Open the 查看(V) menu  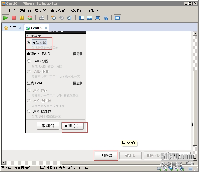click(x=41, y=11)
